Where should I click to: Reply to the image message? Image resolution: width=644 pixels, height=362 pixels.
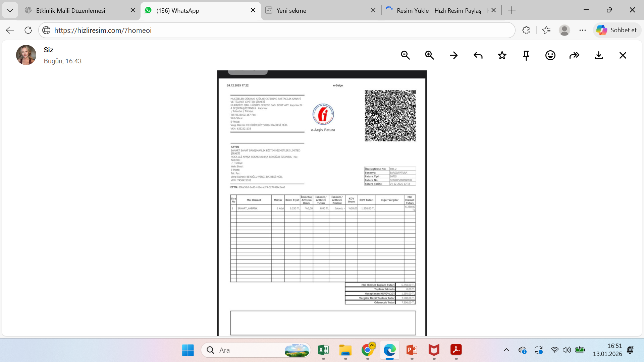(x=478, y=55)
